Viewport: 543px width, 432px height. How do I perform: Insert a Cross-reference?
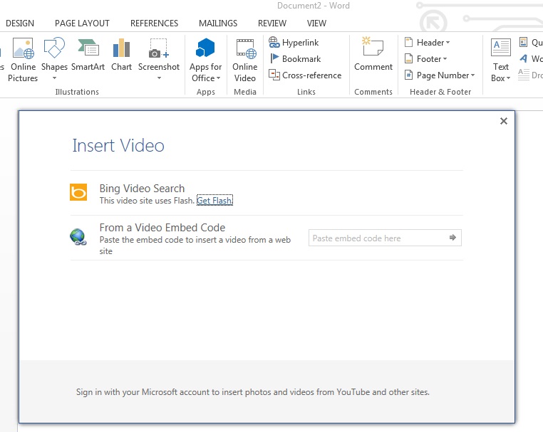pos(305,75)
